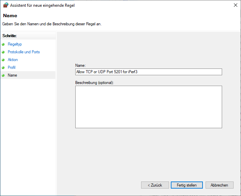Viewport: 241px width, 196px height.
Task: Click the firewall wizard icon in title bar
Action: (x=5, y=5)
